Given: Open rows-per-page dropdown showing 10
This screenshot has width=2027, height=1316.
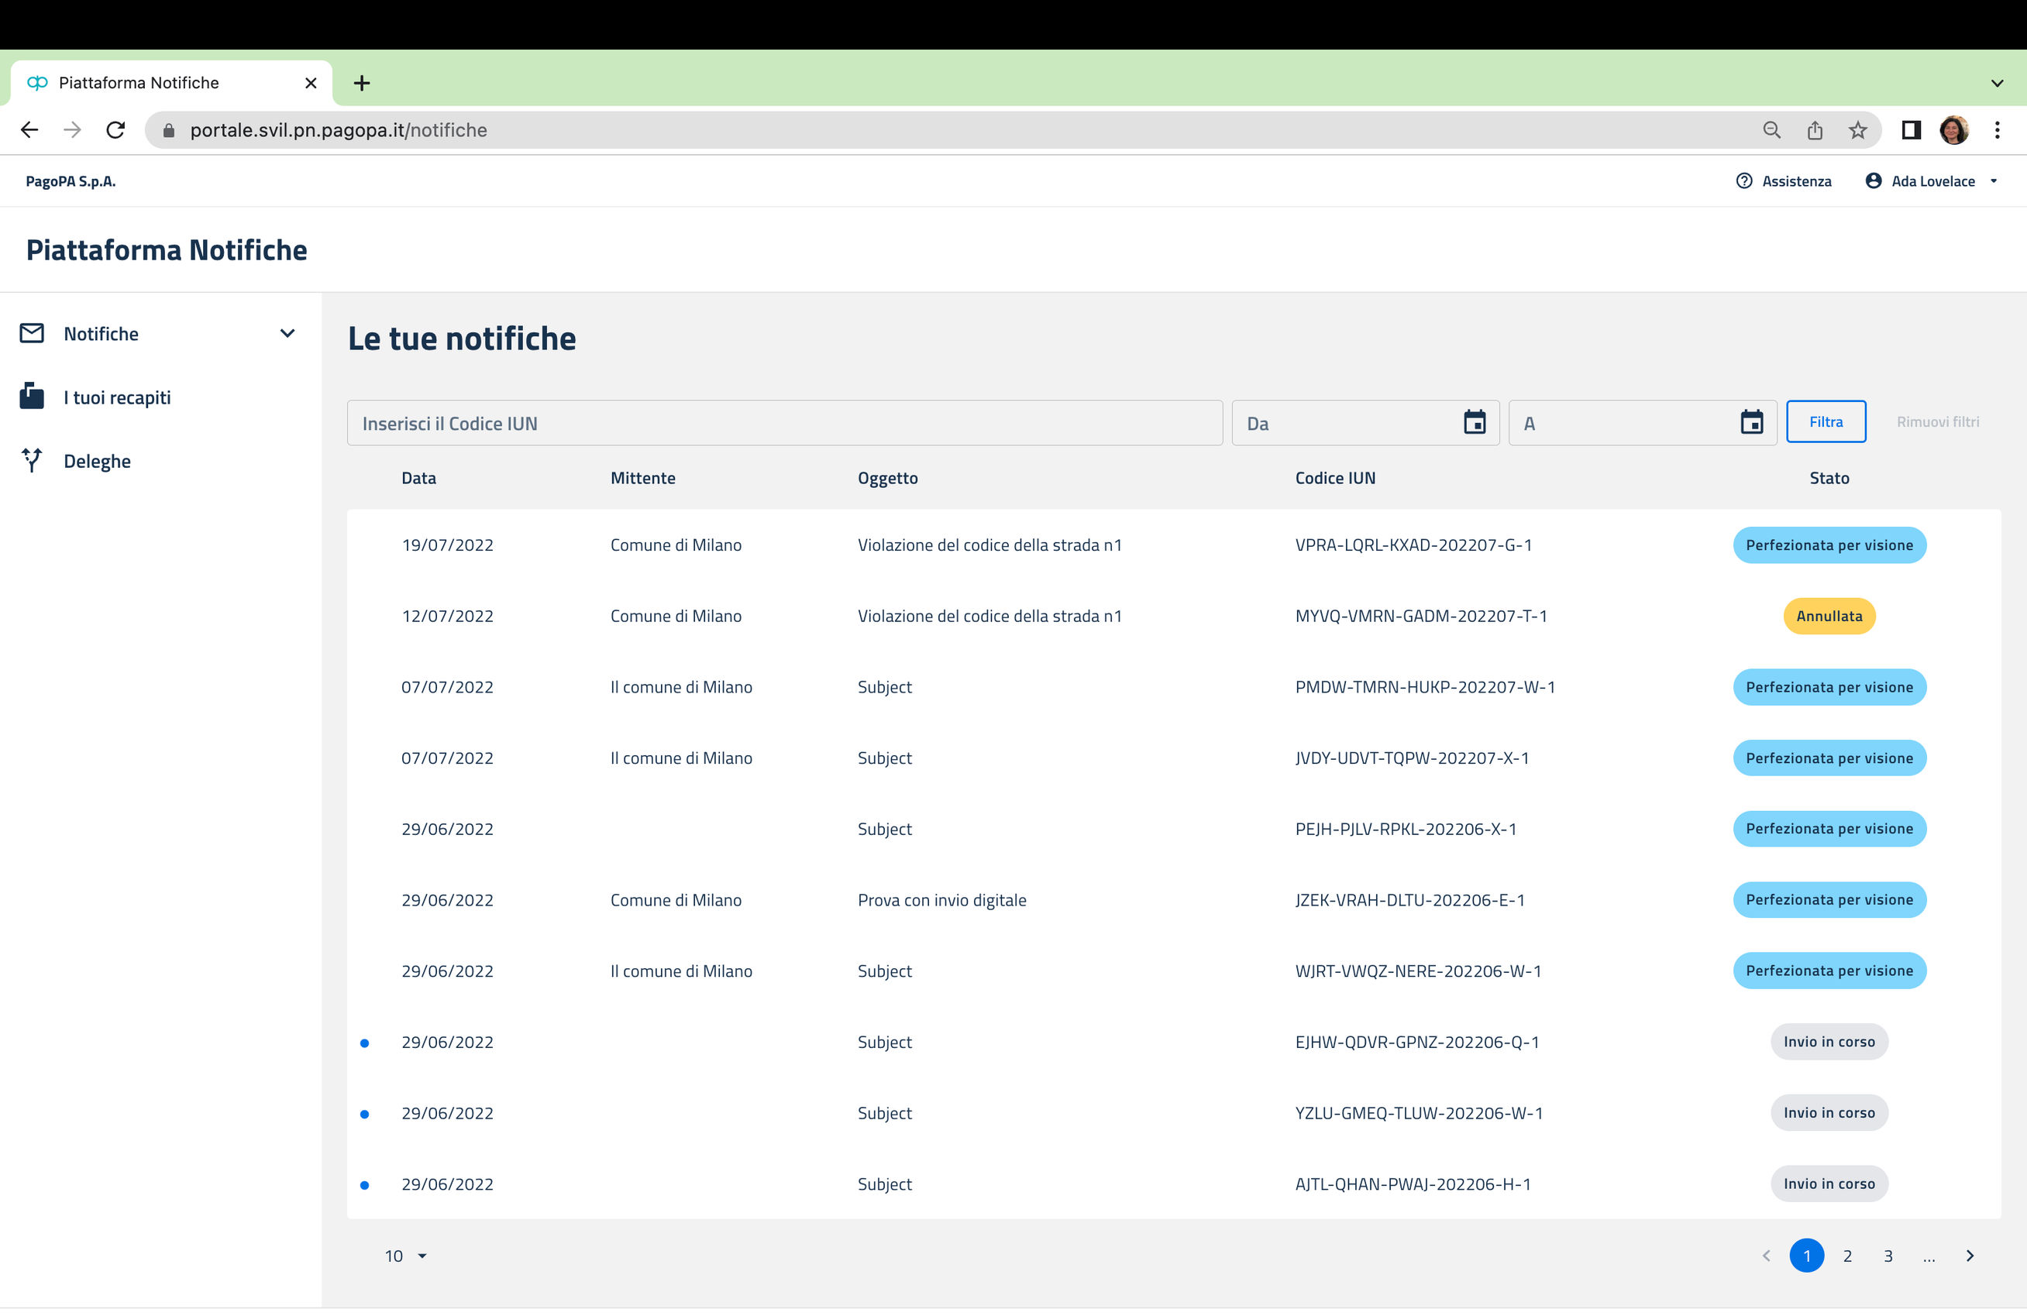Looking at the screenshot, I should pyautogui.click(x=405, y=1256).
